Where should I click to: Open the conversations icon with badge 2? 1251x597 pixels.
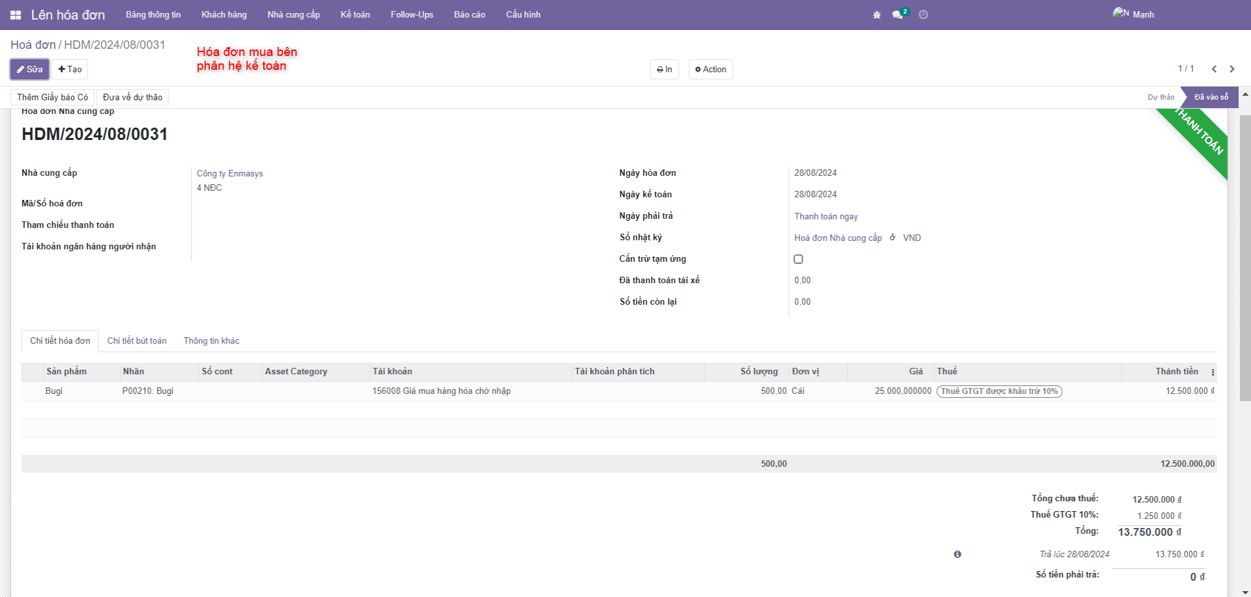899,14
